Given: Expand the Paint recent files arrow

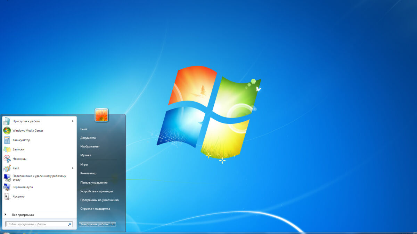Looking at the screenshot, I should (73, 168).
